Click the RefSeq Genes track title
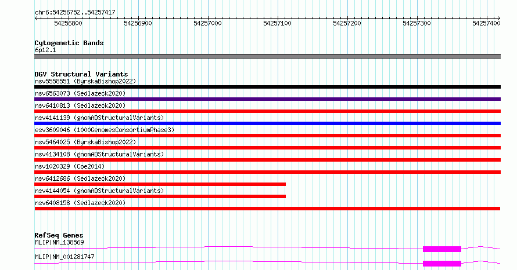Screen dimensions: 517x270 point(59,235)
